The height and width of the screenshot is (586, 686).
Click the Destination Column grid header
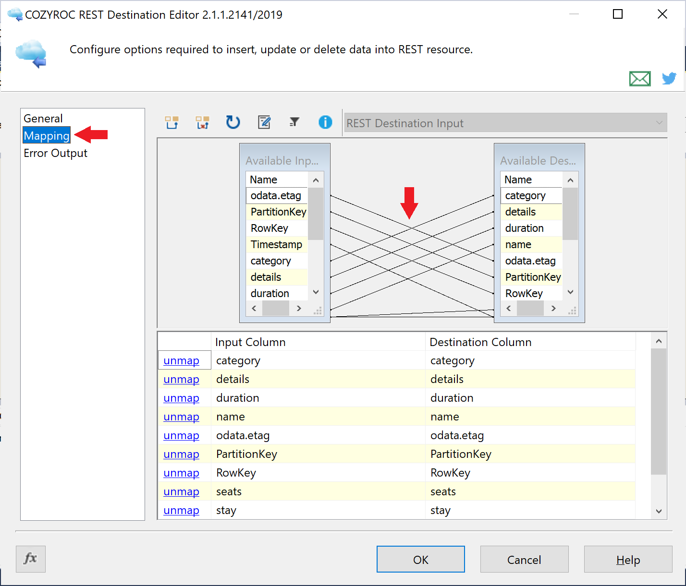[x=530, y=342]
